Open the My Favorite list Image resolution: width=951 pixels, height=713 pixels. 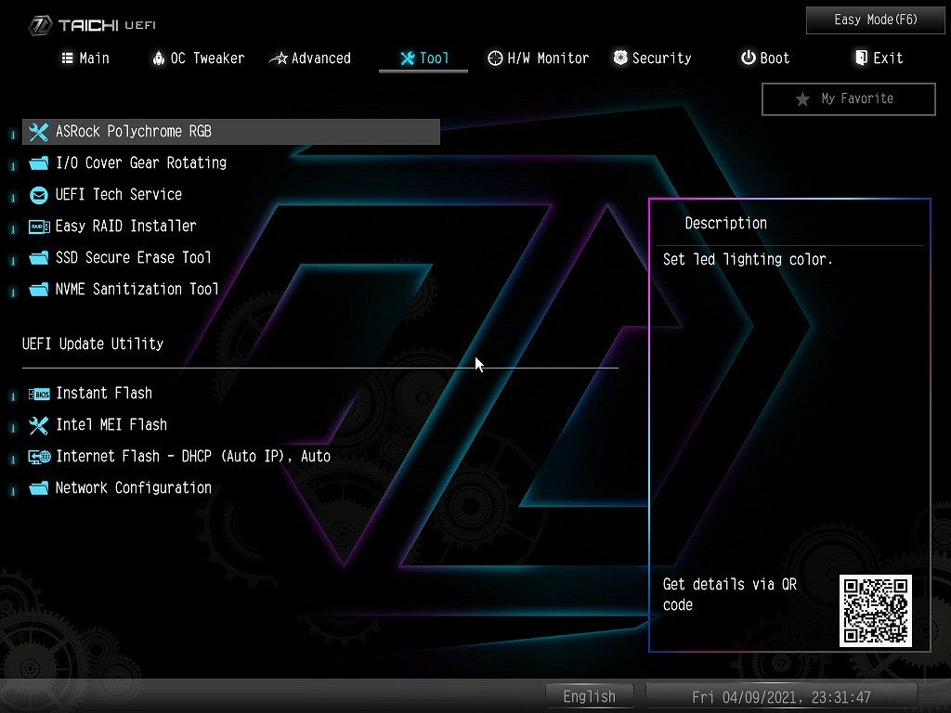pyautogui.click(x=848, y=98)
